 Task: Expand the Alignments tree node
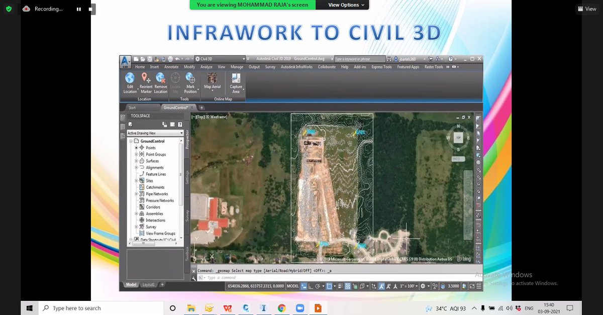tap(136, 168)
